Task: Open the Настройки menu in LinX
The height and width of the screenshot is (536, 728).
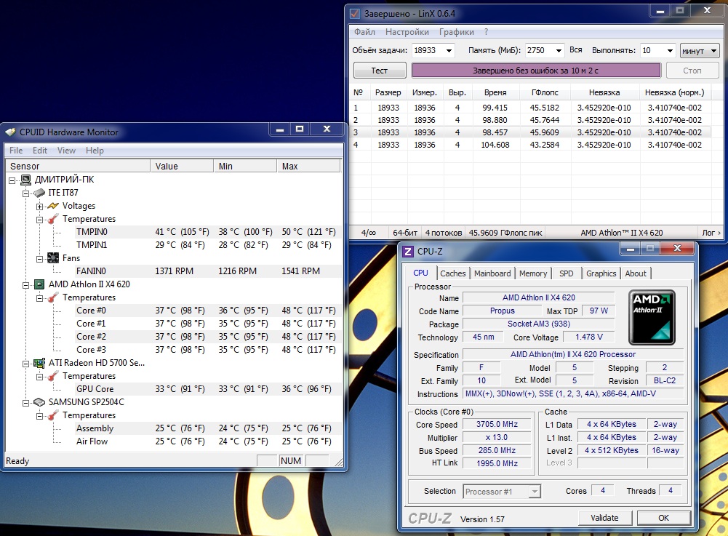Action: coord(407,31)
